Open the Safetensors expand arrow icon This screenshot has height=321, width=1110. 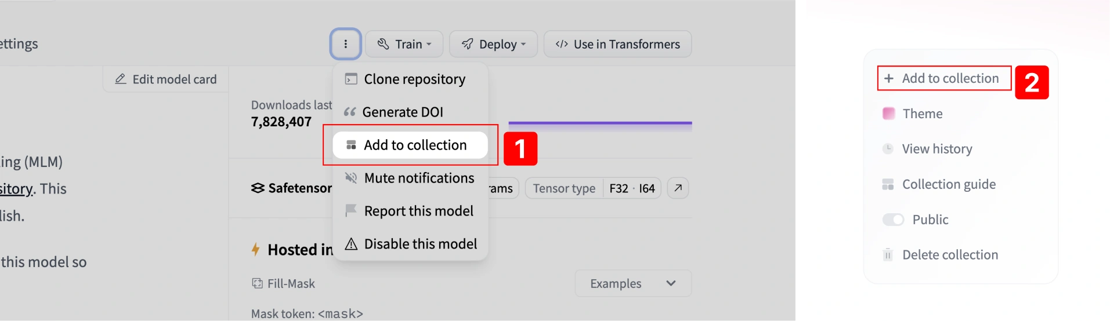click(x=678, y=188)
